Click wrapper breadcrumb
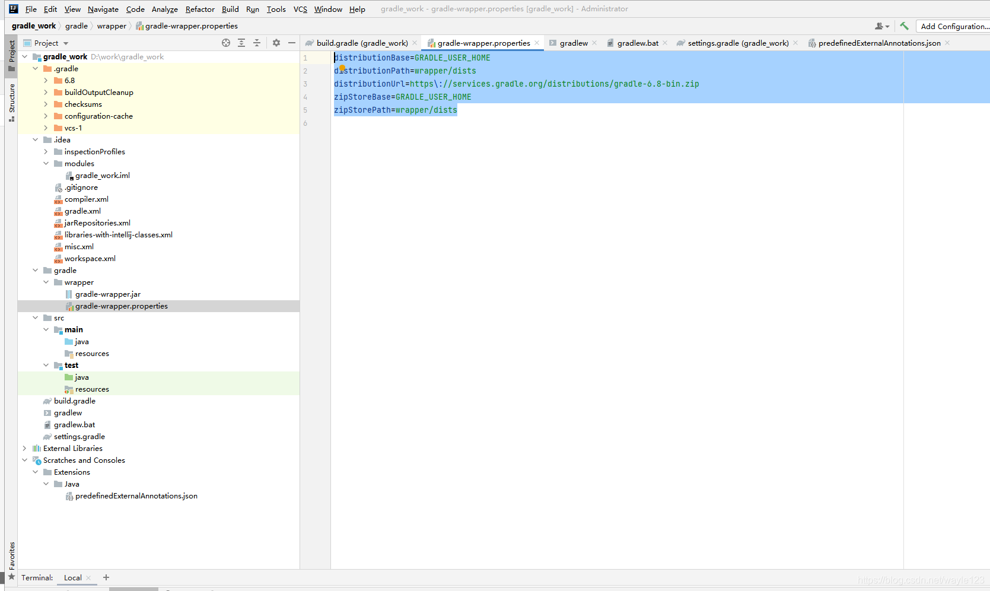This screenshot has width=990, height=591. 112,26
